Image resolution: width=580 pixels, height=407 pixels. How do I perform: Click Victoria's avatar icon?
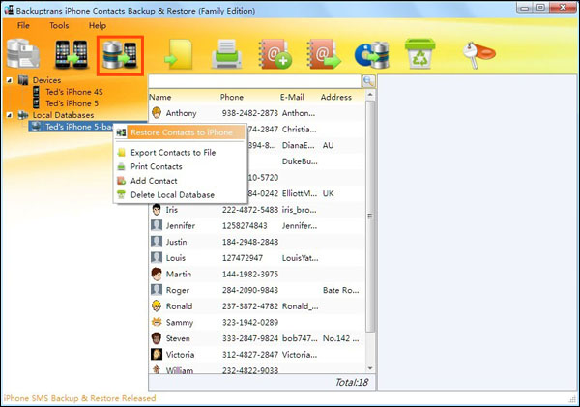157,354
